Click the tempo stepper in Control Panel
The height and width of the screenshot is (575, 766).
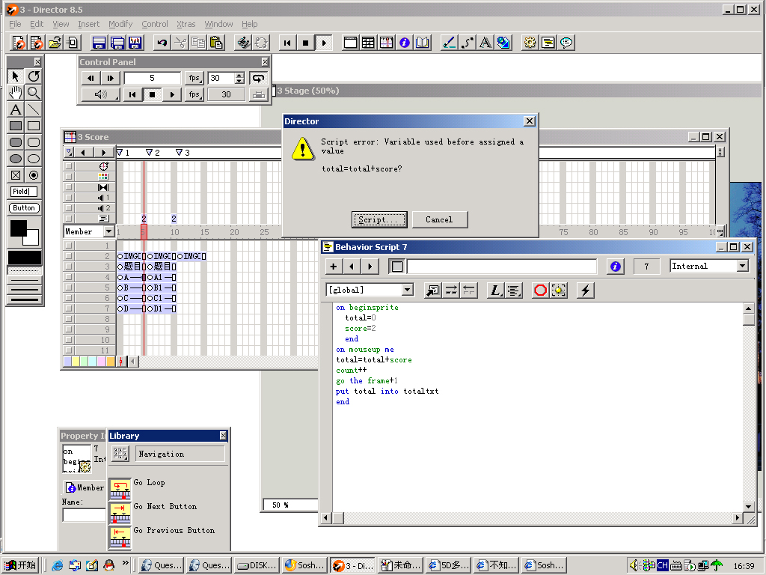point(239,78)
